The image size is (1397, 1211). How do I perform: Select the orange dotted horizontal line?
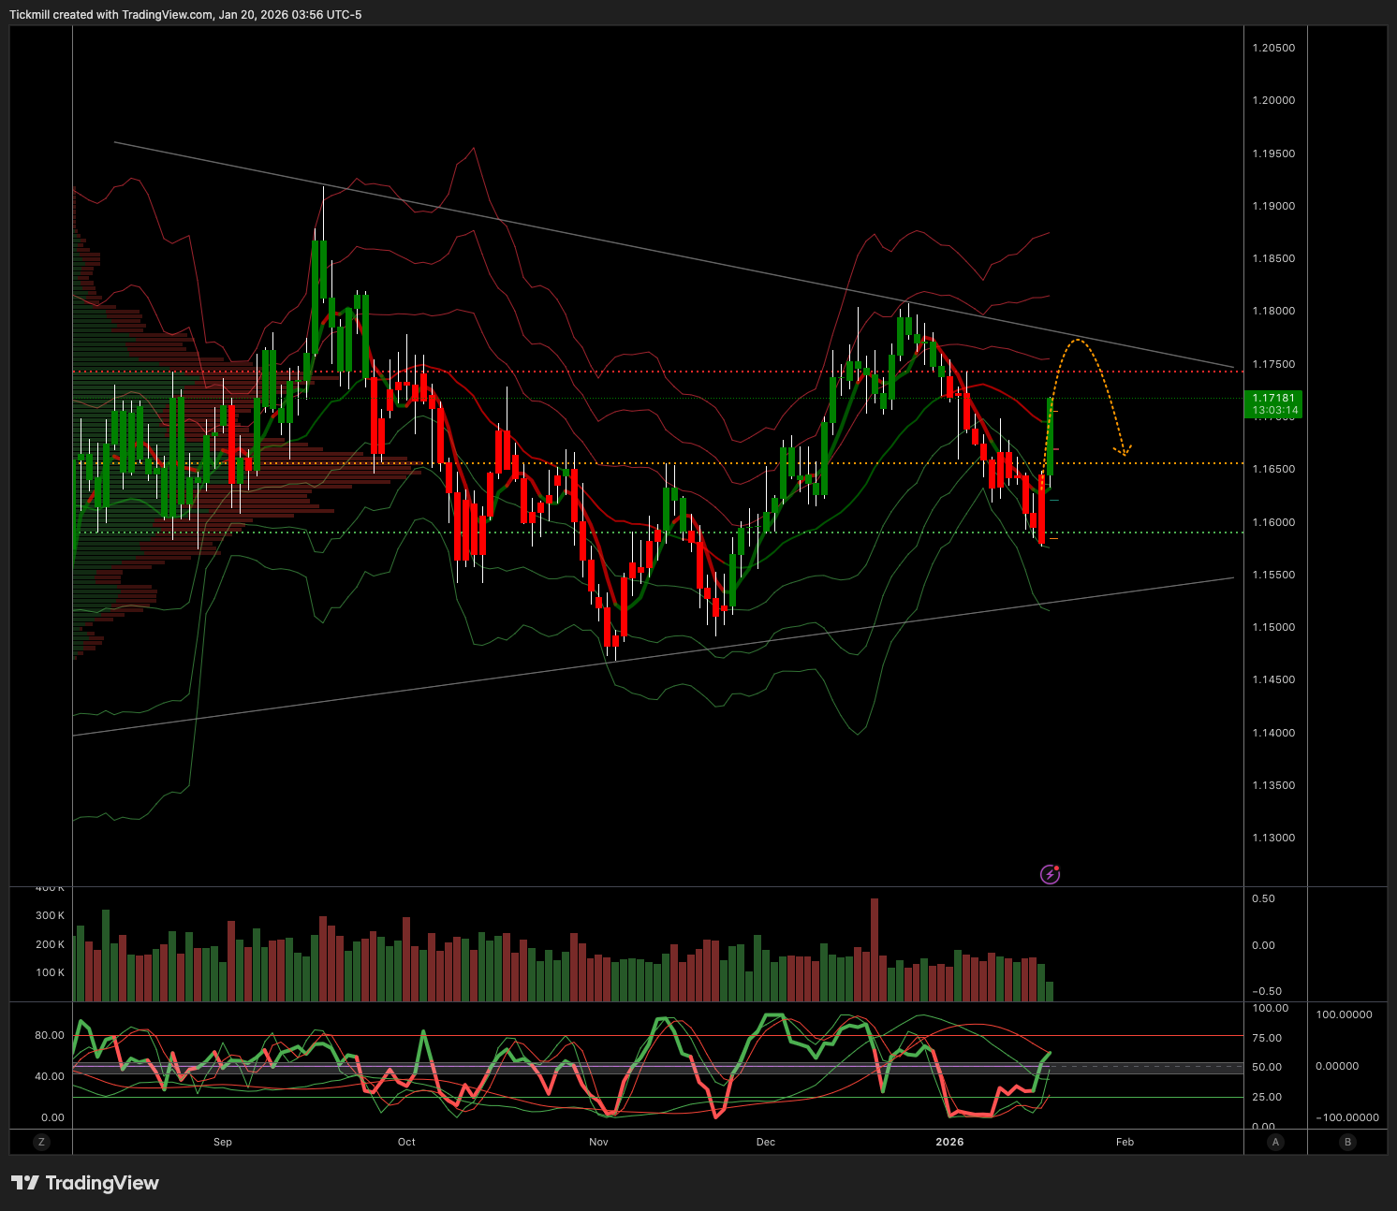tap(655, 463)
